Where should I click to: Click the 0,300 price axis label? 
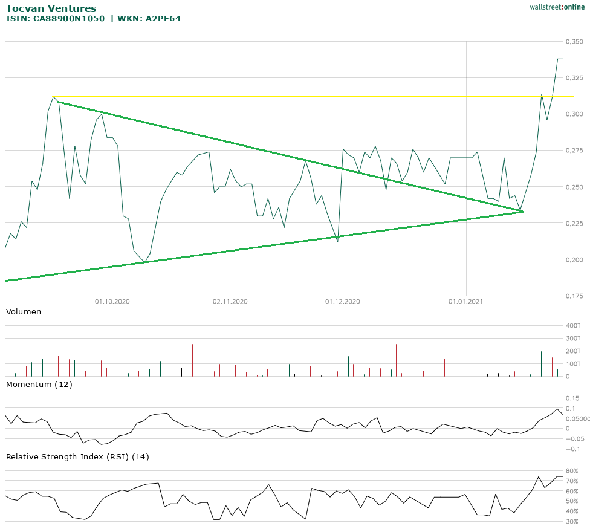pos(574,114)
